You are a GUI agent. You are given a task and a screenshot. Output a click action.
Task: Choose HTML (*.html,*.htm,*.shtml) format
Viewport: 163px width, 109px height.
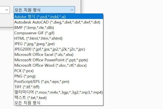58,38
